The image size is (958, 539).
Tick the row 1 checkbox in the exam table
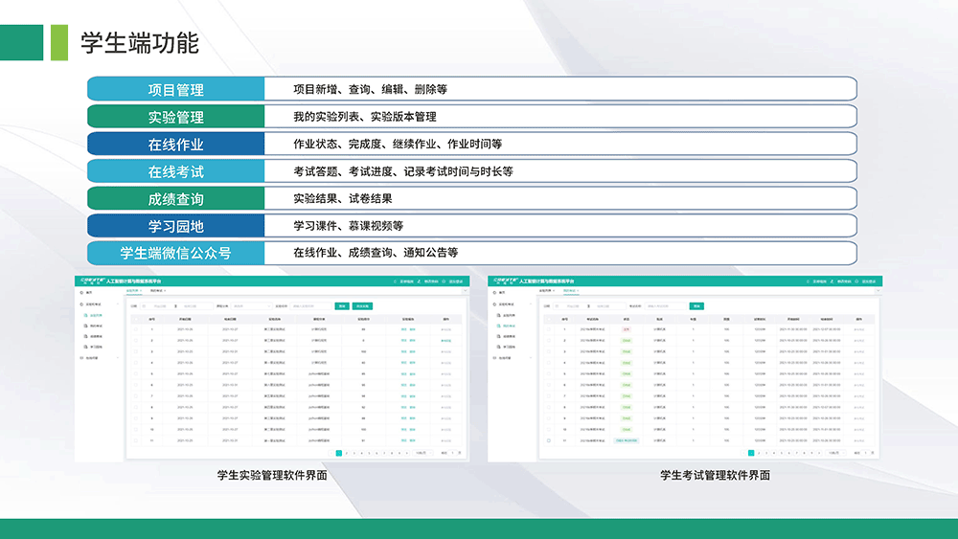[549, 329]
